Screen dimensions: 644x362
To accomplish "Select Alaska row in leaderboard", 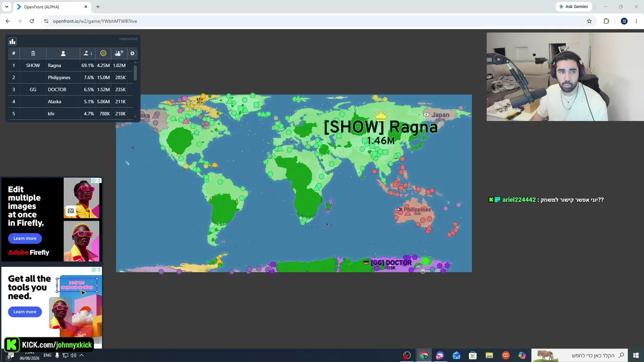I will click(71, 102).
